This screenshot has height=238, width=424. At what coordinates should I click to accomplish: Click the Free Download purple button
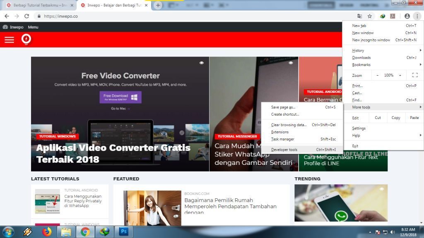tap(120, 97)
